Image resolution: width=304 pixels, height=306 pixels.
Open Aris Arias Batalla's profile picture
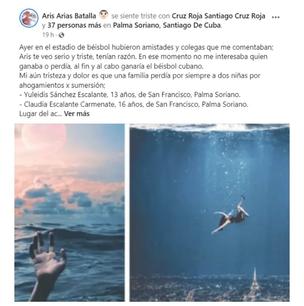[29, 18]
